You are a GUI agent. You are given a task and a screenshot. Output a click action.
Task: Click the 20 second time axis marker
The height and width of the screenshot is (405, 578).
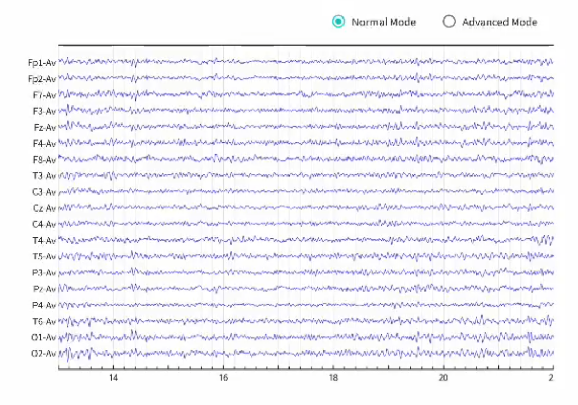[443, 378]
